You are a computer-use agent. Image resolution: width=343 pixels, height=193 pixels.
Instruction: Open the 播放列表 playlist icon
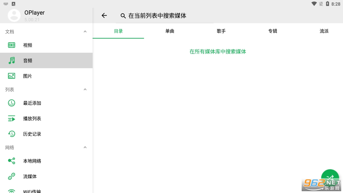11,119
